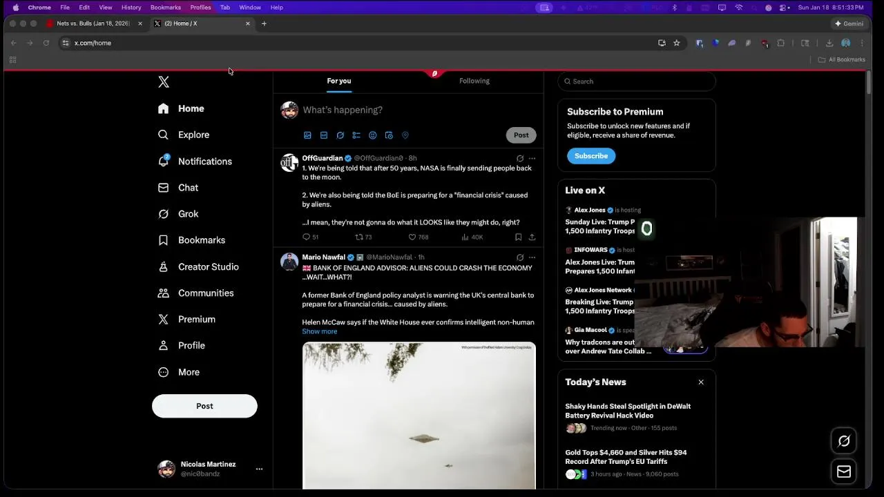Bookmark this page with star icon

click(677, 43)
